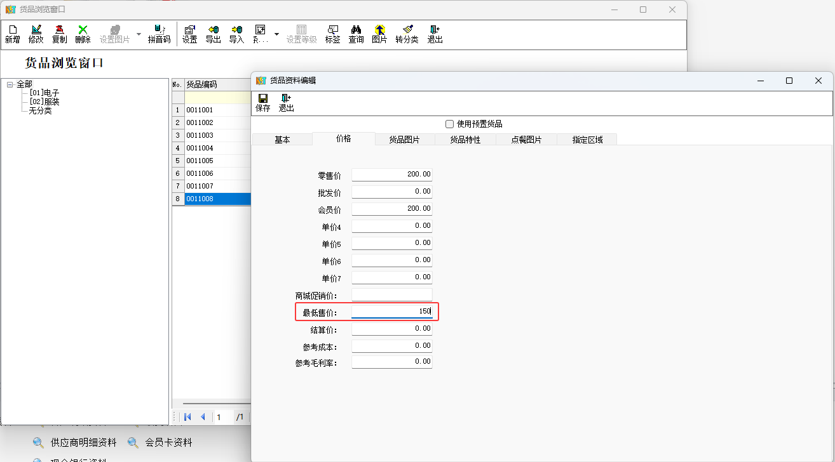835x462 pixels.
Task: Click the 复制 (Copy) toolbar icon
Action: [59, 34]
